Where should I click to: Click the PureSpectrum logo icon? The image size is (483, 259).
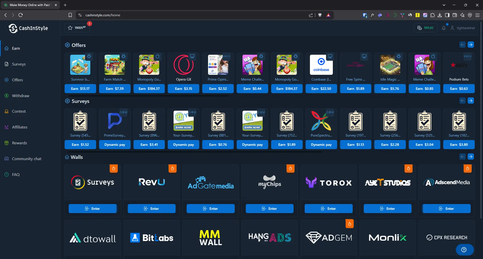[x=321, y=121]
